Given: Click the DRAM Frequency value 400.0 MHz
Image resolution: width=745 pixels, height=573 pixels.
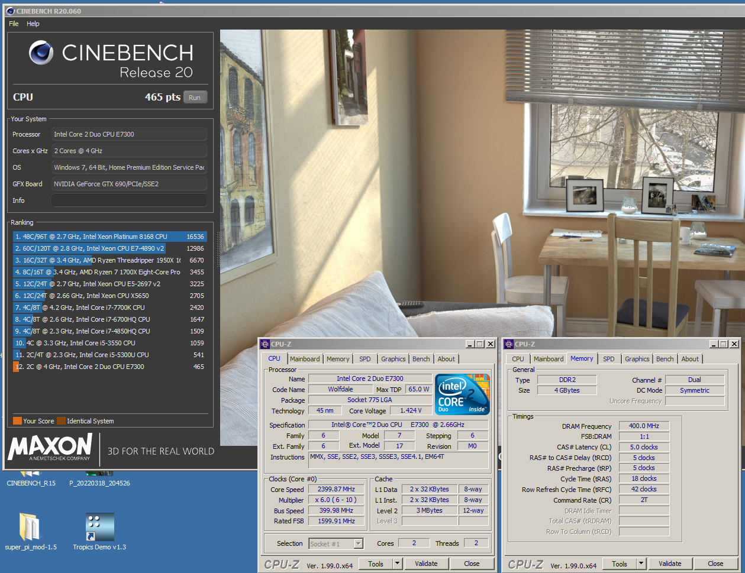Looking at the screenshot, I should [644, 426].
